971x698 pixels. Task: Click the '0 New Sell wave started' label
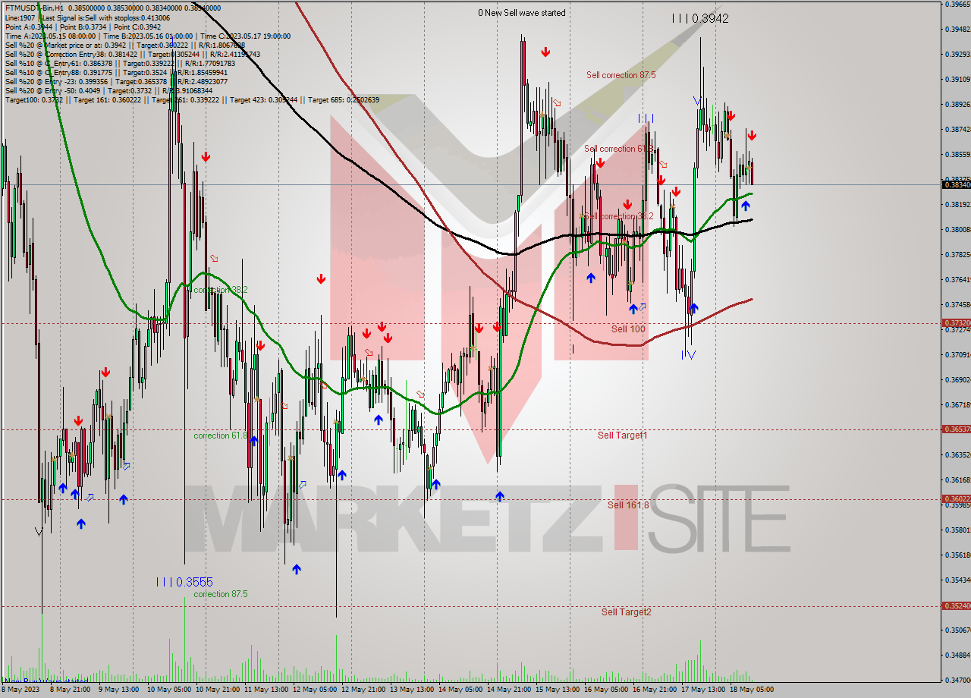pos(521,13)
